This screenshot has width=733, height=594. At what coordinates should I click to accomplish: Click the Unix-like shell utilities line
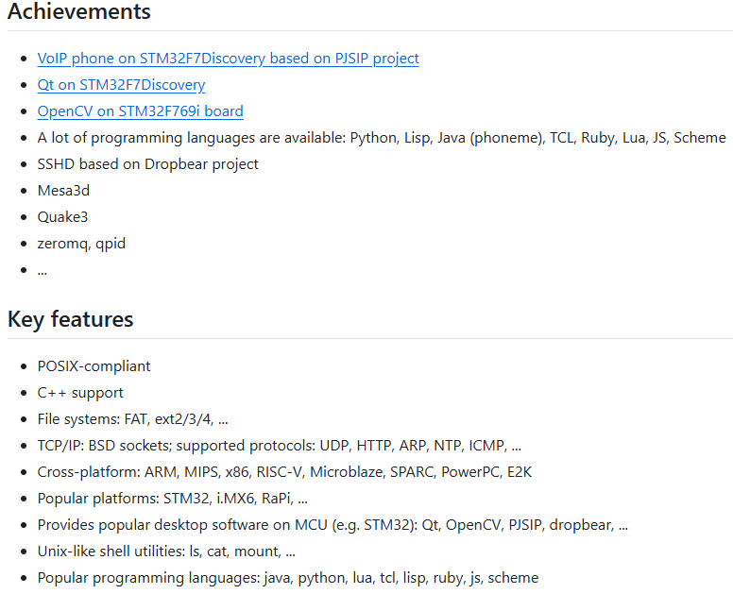tap(166, 552)
